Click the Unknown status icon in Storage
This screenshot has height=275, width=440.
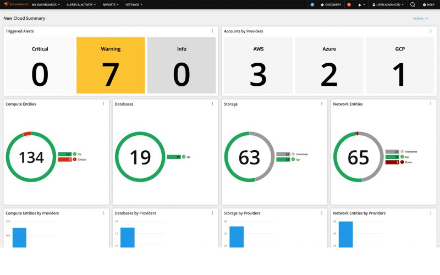pyautogui.click(x=293, y=154)
